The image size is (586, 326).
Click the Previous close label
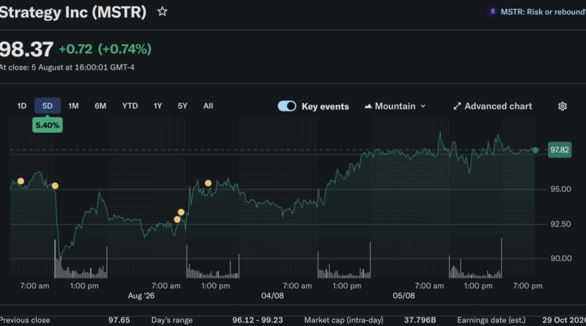[25, 320]
